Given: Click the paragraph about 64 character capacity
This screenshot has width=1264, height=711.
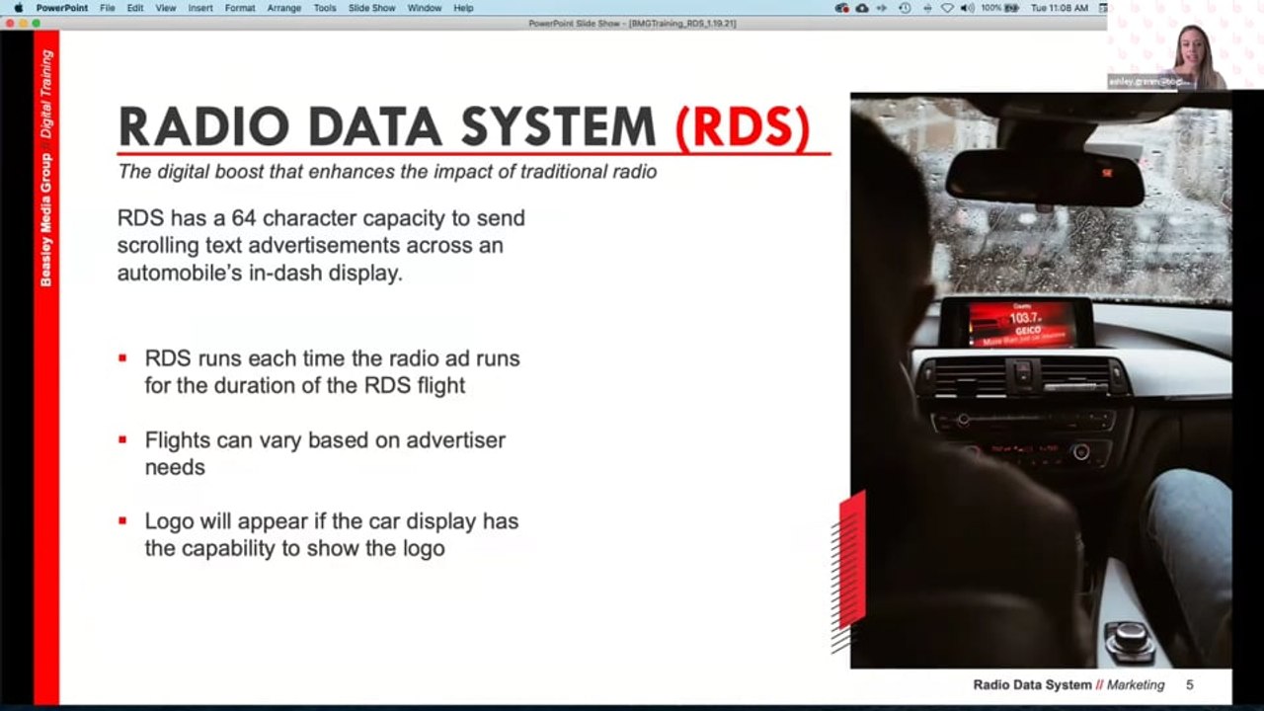Looking at the screenshot, I should point(321,245).
